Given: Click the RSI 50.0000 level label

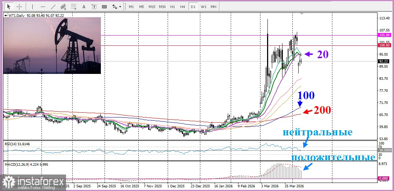Looking at the screenshot, I should (x=384, y=150).
